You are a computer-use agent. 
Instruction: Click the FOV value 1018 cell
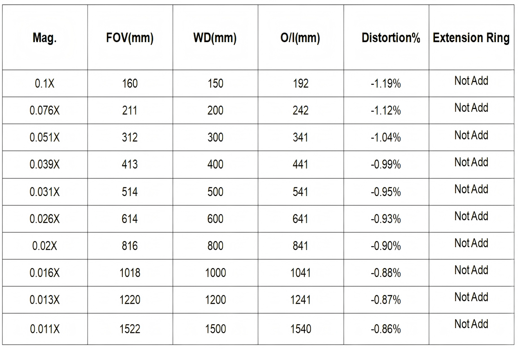click(x=130, y=273)
